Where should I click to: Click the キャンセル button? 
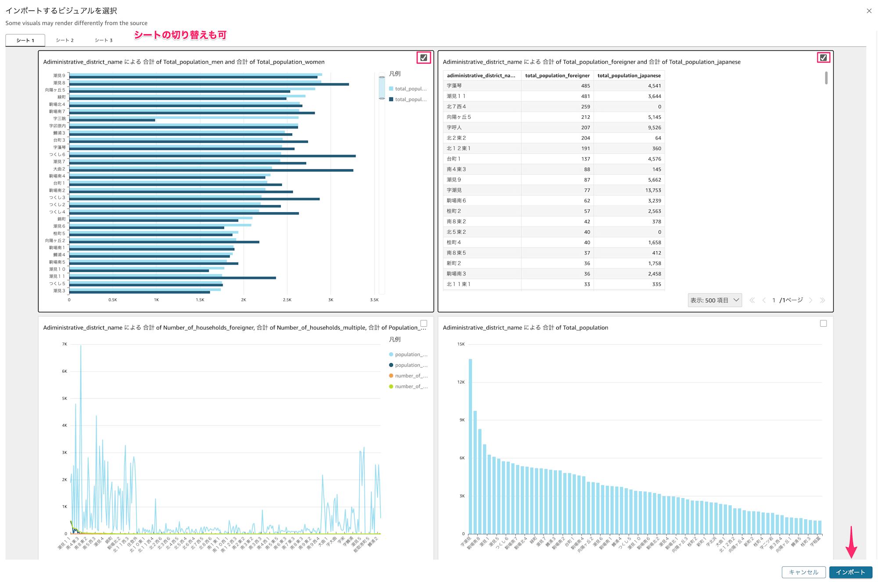point(803,572)
